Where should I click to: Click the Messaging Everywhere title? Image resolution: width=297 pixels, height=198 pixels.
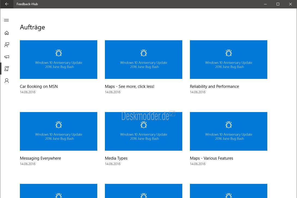point(40,158)
